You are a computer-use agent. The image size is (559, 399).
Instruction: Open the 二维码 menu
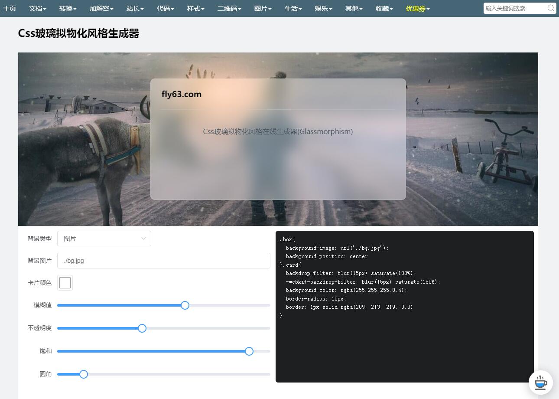(x=229, y=8)
